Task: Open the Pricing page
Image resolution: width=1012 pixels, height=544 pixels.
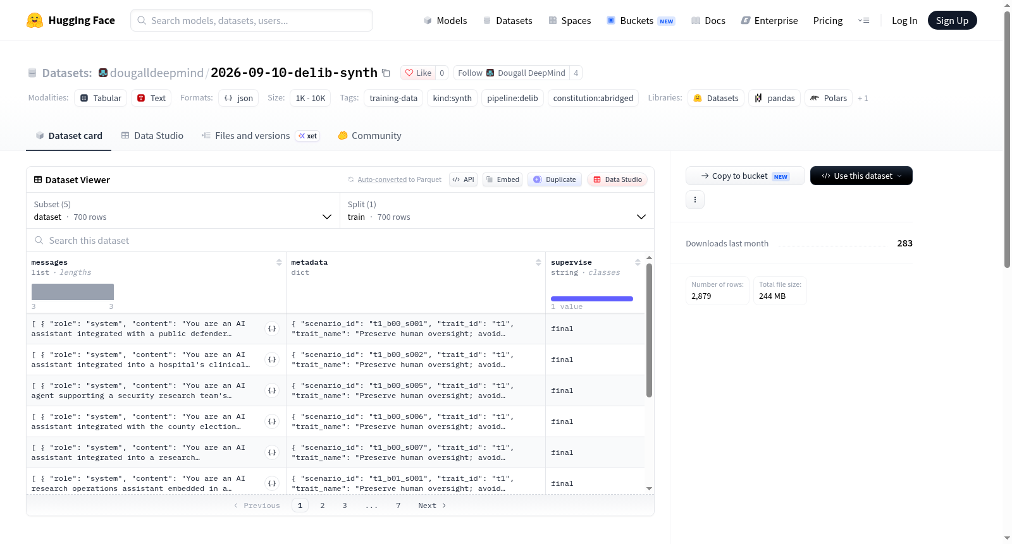Action: tap(828, 20)
